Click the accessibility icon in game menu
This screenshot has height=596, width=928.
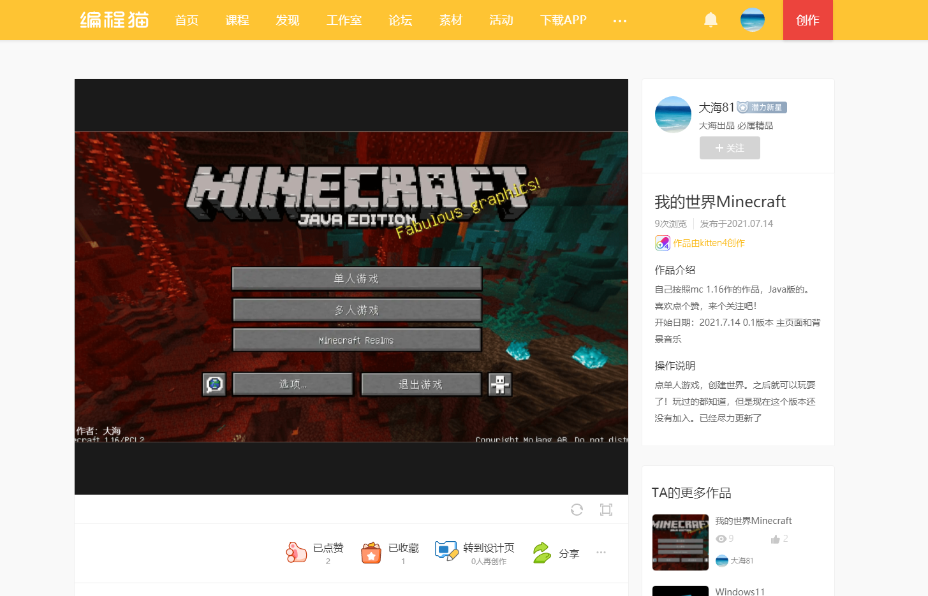click(500, 384)
